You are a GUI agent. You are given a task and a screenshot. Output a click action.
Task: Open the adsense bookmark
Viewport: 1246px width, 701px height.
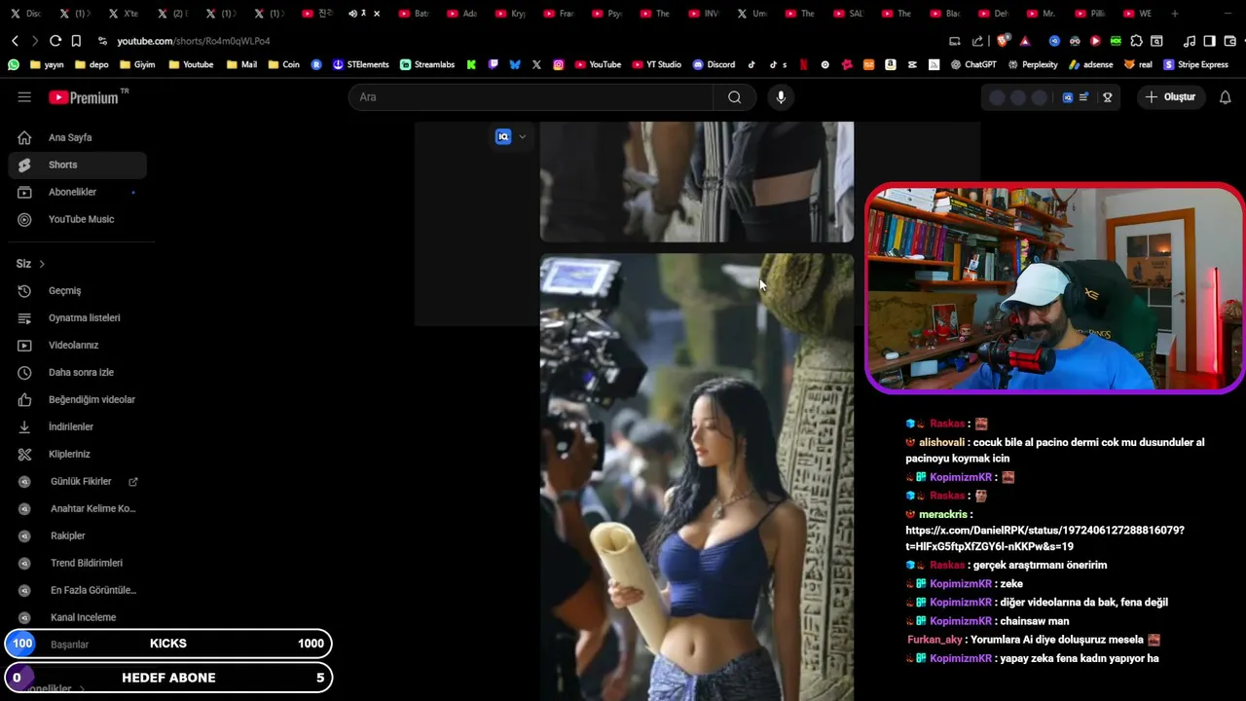tap(1090, 65)
